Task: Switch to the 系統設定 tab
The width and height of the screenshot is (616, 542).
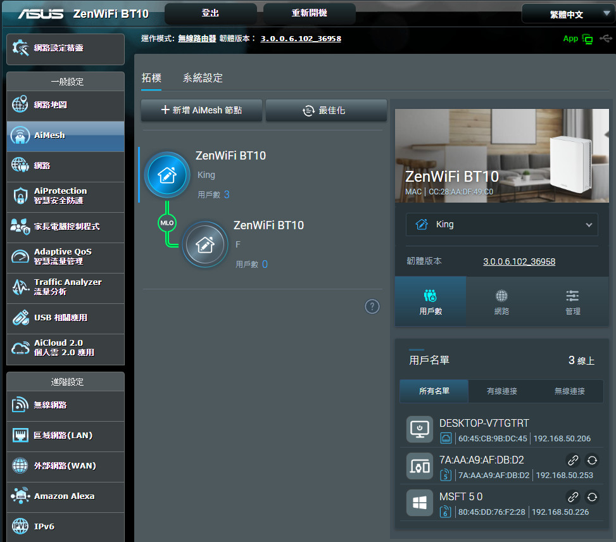Action: point(203,78)
